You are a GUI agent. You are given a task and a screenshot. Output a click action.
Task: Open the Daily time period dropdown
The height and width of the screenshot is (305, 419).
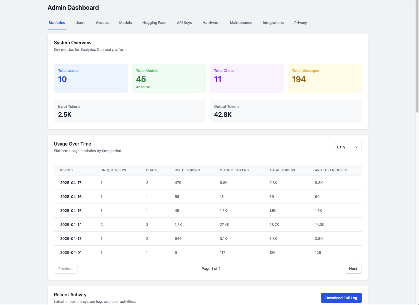click(x=348, y=147)
